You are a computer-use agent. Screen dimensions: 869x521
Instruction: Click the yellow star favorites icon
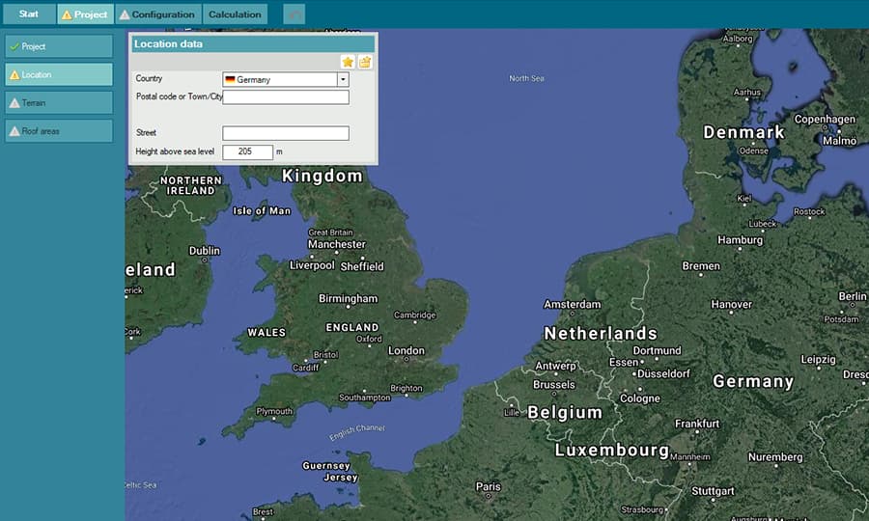(348, 62)
